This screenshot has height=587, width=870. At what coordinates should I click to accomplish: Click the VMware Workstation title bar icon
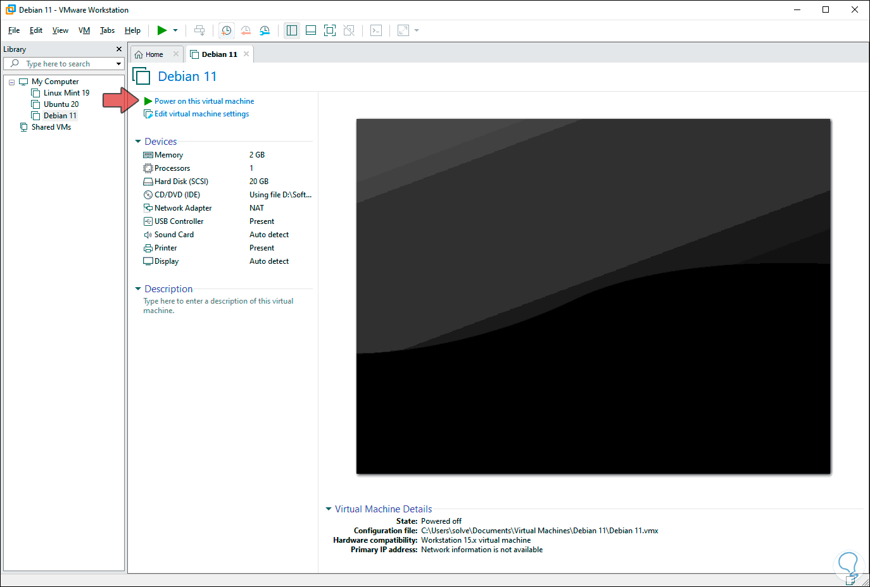10,9
